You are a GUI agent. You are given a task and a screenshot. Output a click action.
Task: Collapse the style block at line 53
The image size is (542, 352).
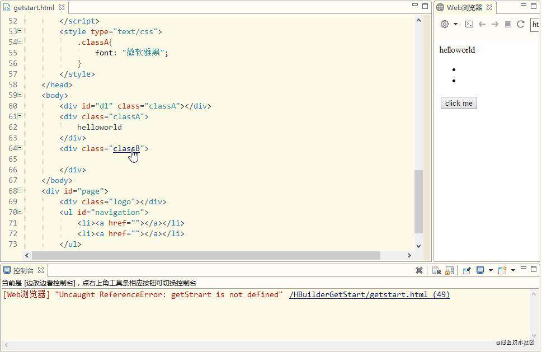[20, 31]
